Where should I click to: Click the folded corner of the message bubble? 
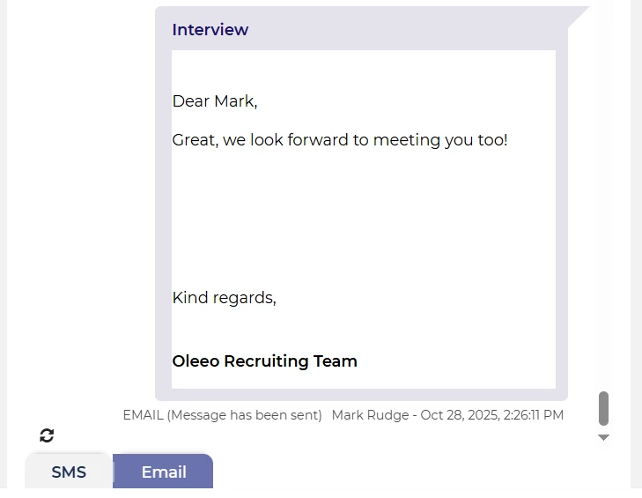pyautogui.click(x=579, y=16)
